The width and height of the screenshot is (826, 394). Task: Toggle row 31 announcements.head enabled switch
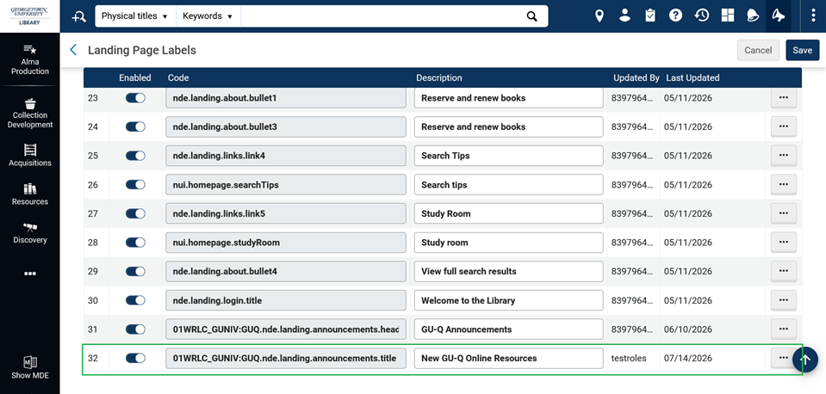tap(135, 329)
